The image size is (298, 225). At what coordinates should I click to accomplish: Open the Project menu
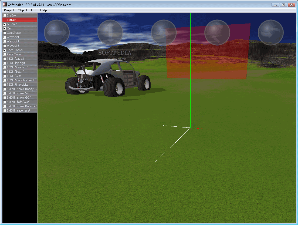pos(9,10)
